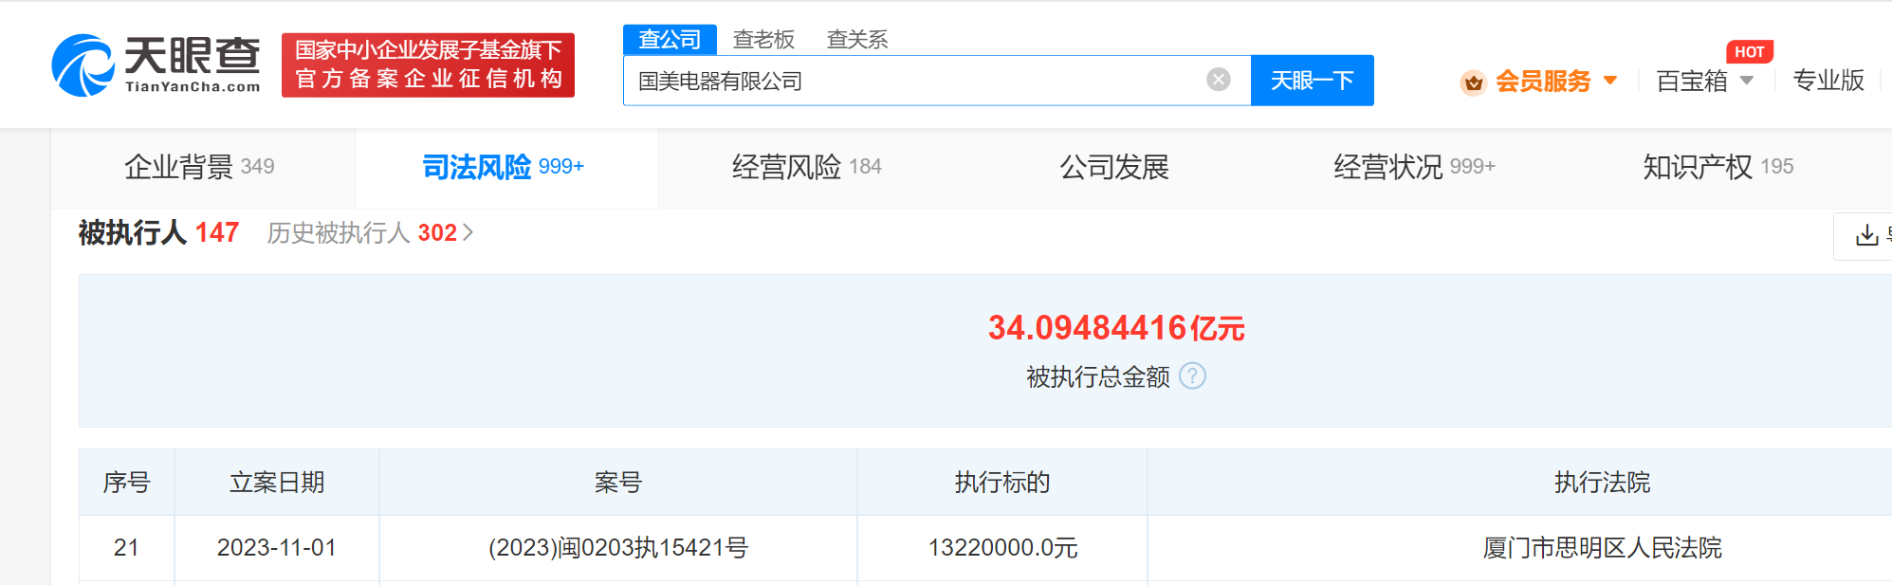The width and height of the screenshot is (1892, 585).
Task: Click the download export icon
Action: click(1866, 235)
